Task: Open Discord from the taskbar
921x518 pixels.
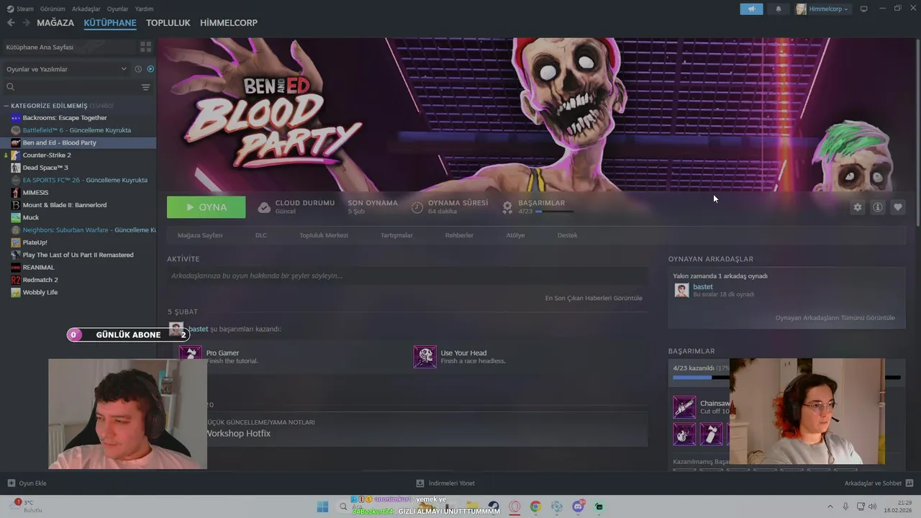Action: pyautogui.click(x=578, y=506)
